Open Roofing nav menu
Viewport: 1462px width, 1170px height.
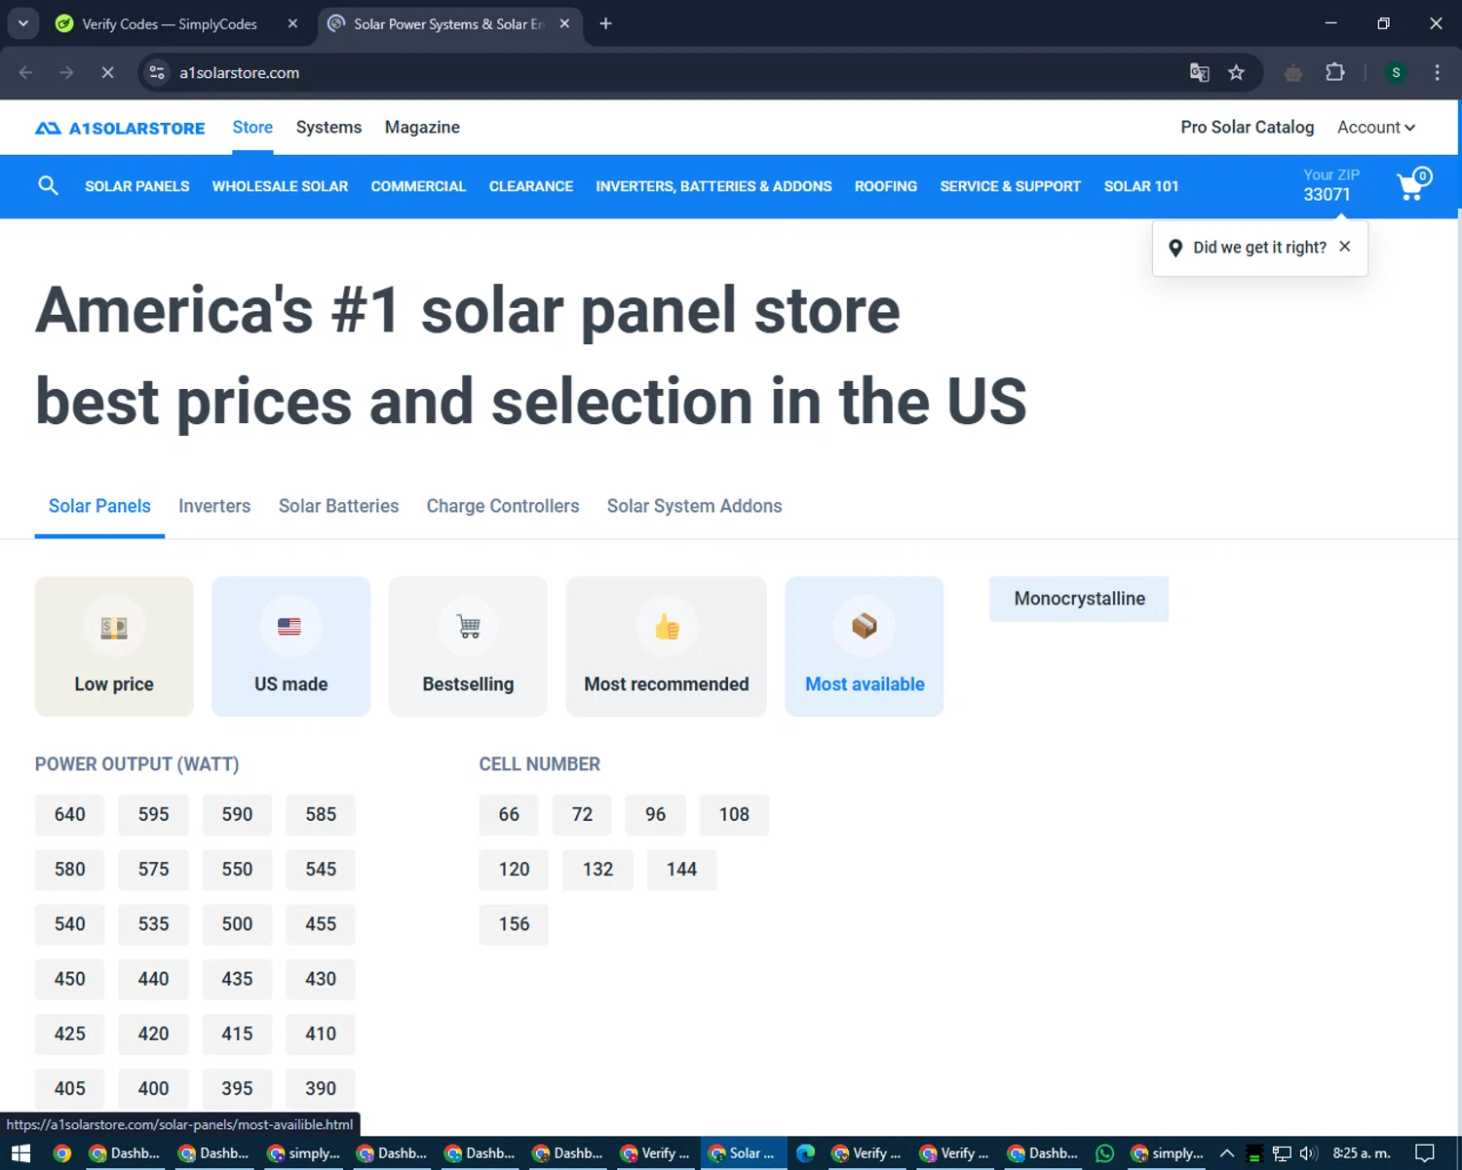click(886, 186)
